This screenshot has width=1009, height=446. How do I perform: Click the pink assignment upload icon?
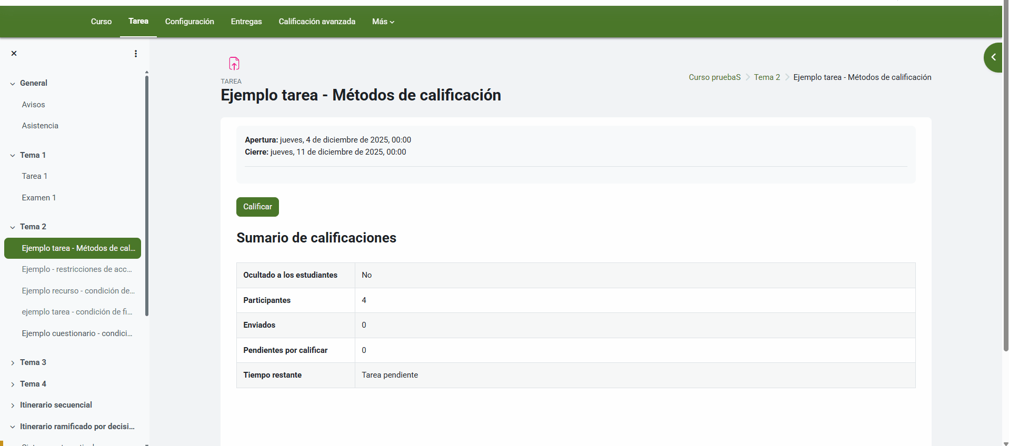tap(234, 64)
